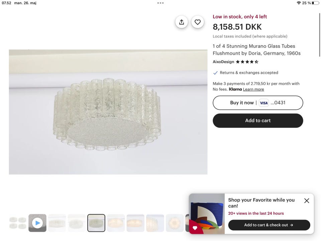View the illuminated round lamp thumbnail

(175, 223)
